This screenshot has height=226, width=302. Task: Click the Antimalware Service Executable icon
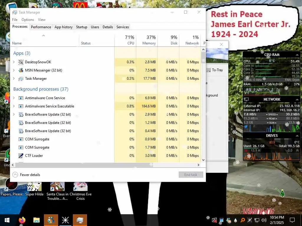click(21, 106)
